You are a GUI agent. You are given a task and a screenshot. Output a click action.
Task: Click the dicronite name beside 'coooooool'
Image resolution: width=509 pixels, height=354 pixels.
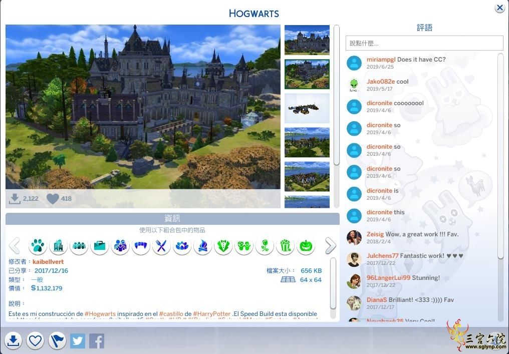pyautogui.click(x=379, y=103)
